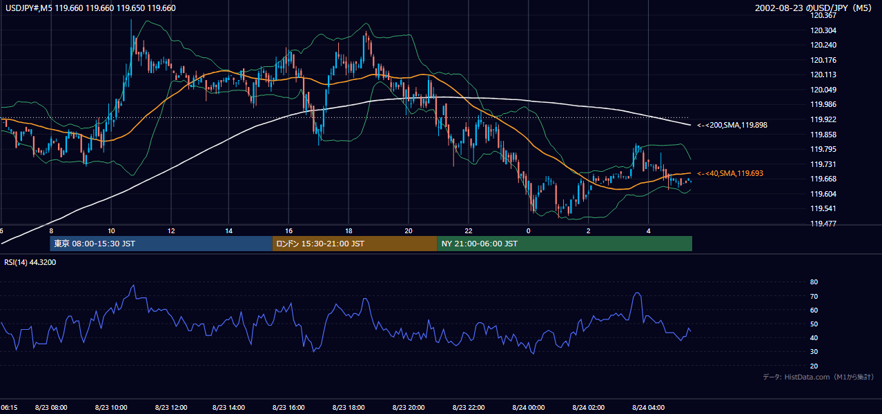
Task: Click price axis value 119.477
Action: pos(825,224)
